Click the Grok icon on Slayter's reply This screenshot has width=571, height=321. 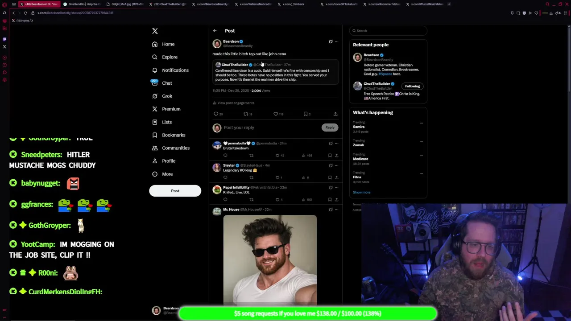click(331, 165)
